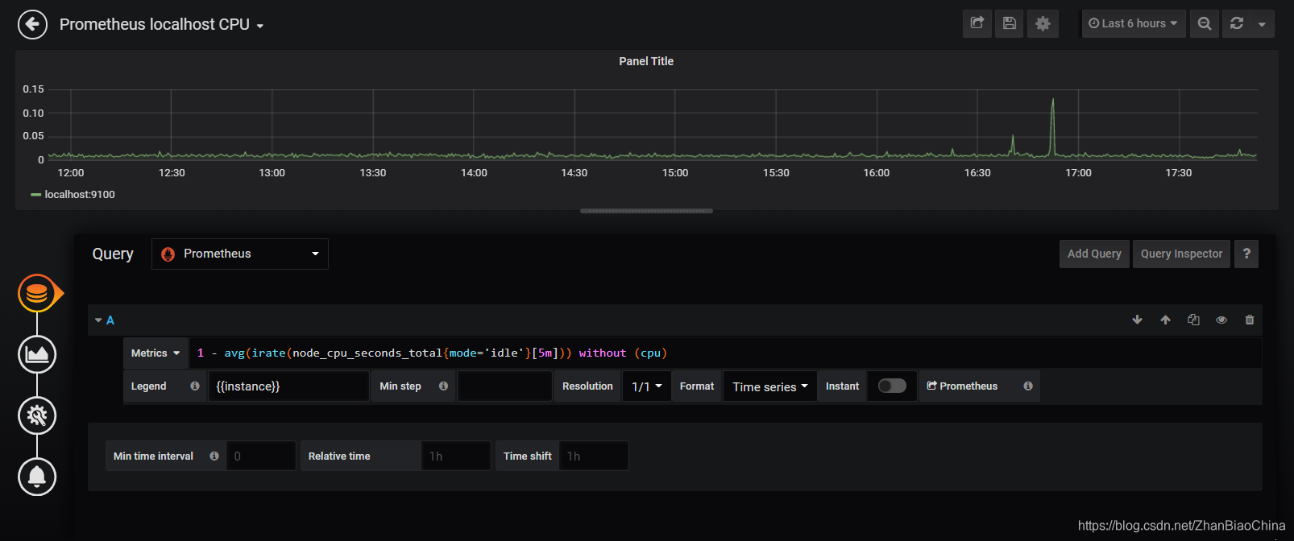Select the Queries tab database icon
The image size is (1294, 541).
[x=37, y=293]
